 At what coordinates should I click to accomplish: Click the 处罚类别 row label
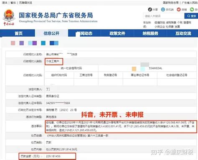pos(37,142)
